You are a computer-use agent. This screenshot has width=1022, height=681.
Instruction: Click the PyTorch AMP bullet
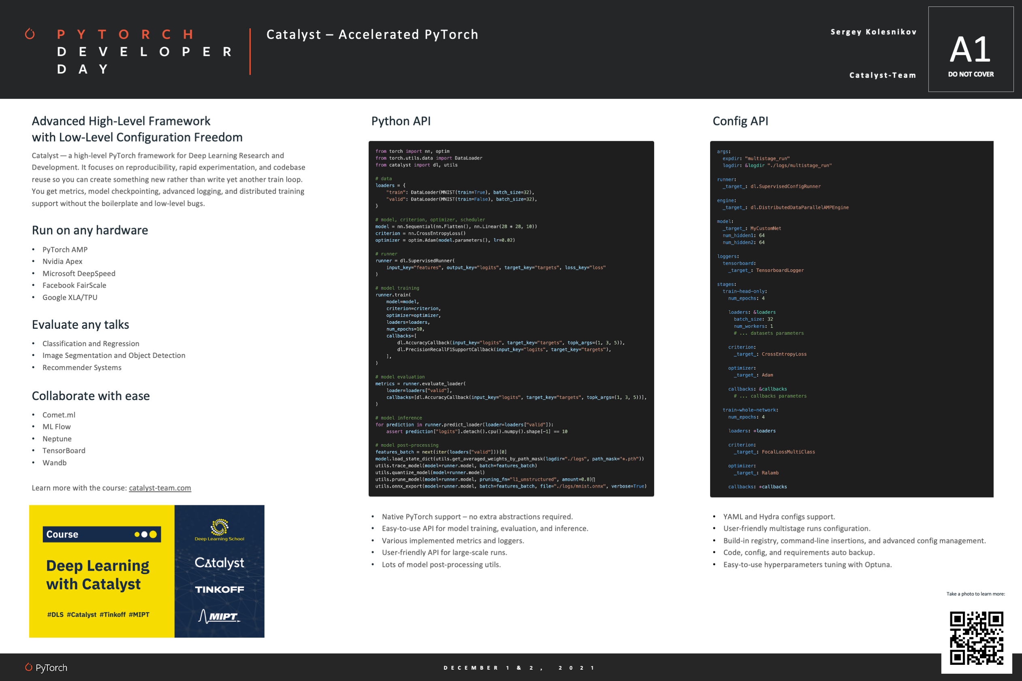65,250
